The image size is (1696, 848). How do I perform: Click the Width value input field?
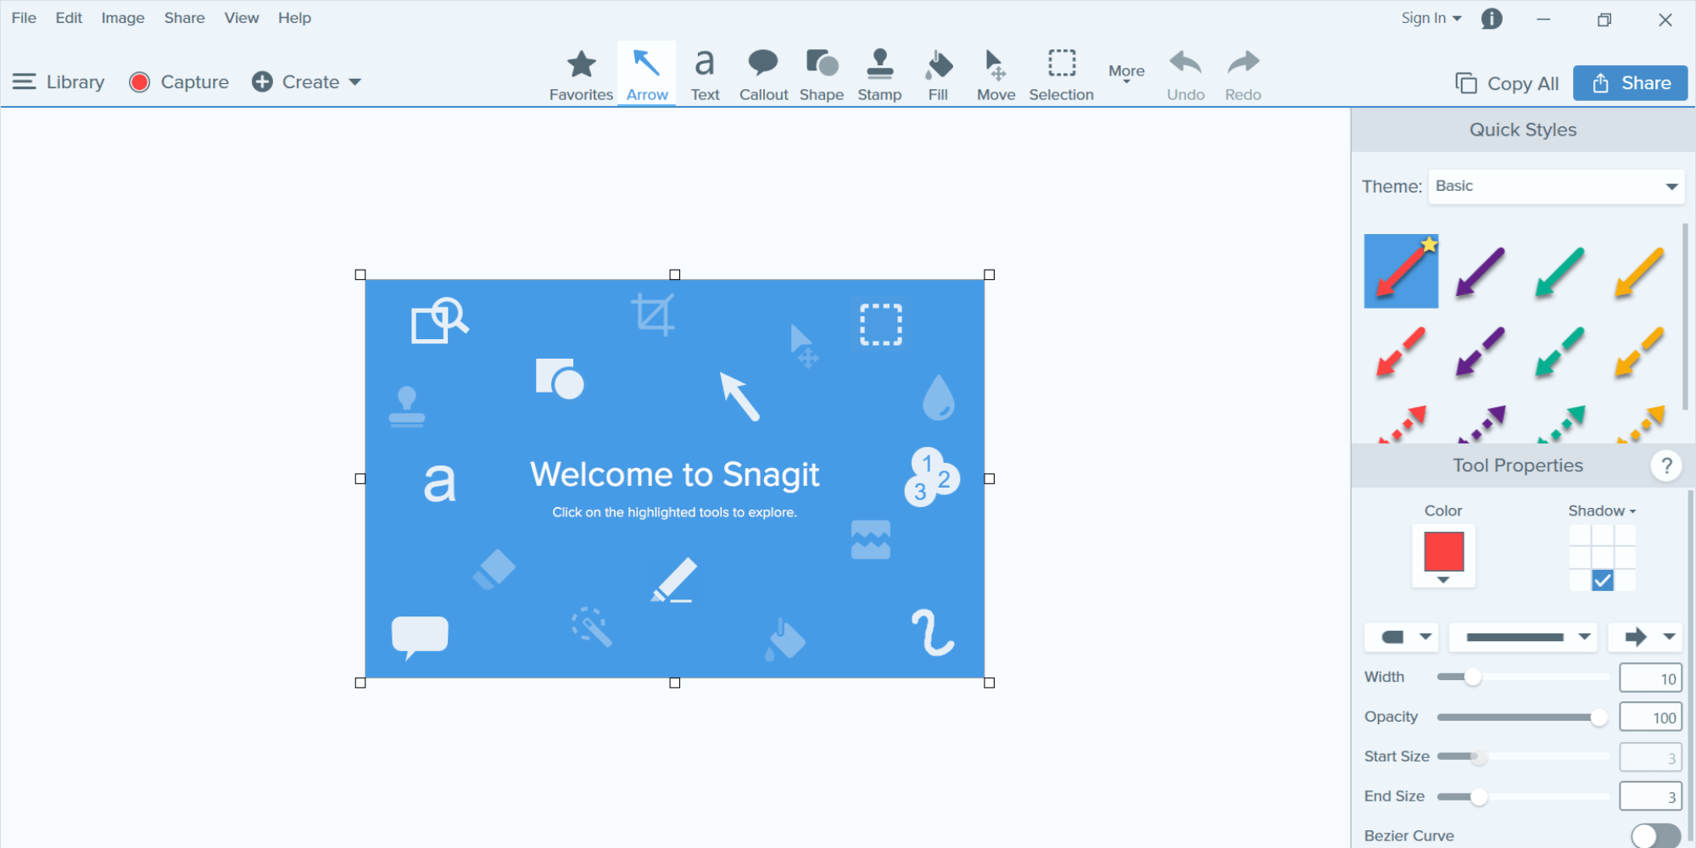click(x=1649, y=678)
